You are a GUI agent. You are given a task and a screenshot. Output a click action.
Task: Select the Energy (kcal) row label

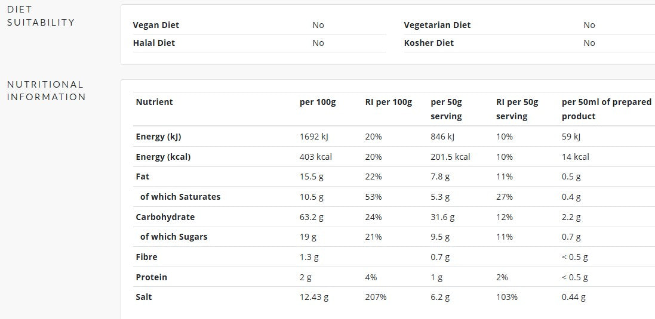(163, 157)
